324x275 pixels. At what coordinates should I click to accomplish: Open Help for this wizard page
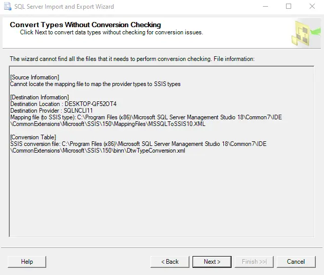coord(27,262)
